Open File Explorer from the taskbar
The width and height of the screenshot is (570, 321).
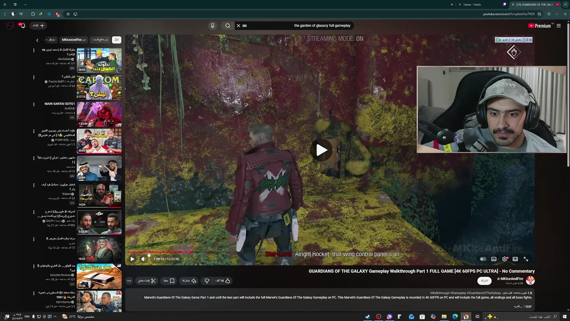tap(444, 317)
